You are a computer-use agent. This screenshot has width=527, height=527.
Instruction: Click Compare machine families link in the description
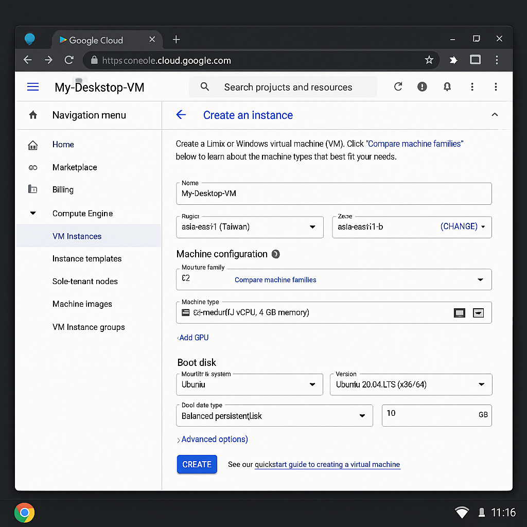pos(415,144)
